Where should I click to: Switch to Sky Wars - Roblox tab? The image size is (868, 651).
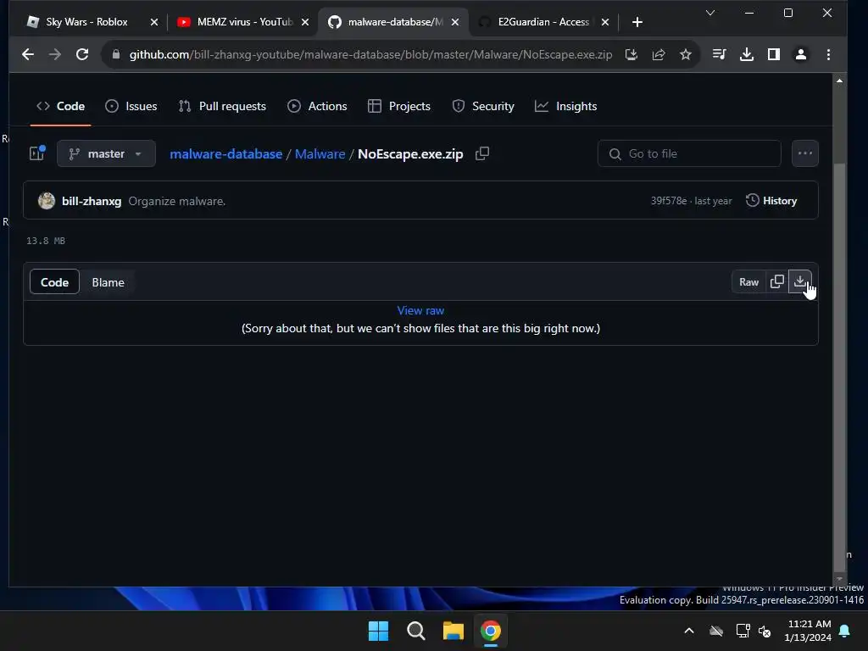click(86, 22)
